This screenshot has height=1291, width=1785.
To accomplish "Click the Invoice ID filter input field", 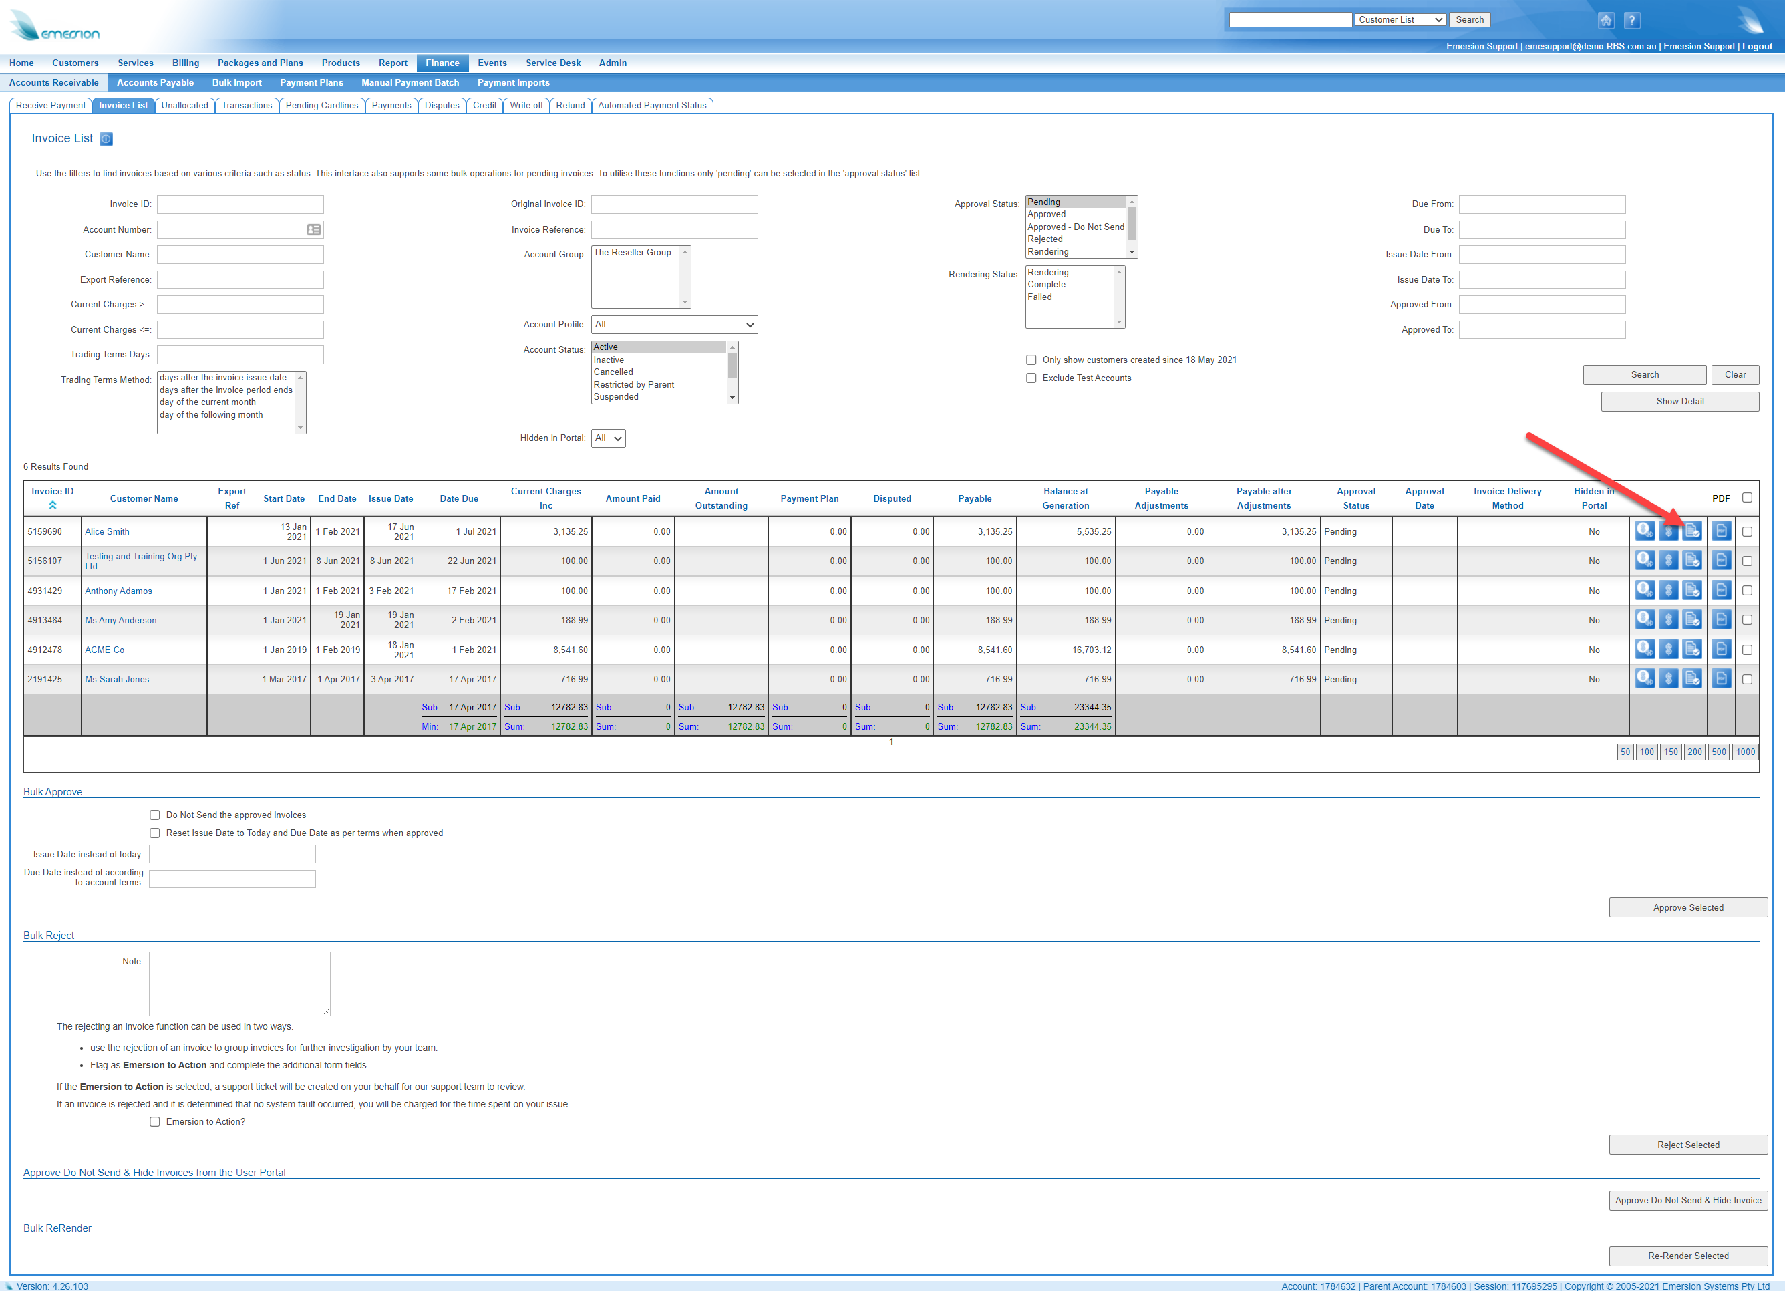I will tap(240, 204).
